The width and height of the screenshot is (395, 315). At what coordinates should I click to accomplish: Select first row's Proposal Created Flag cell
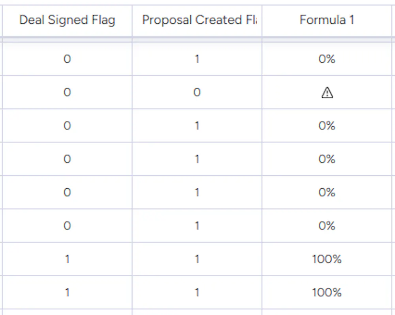click(x=197, y=59)
